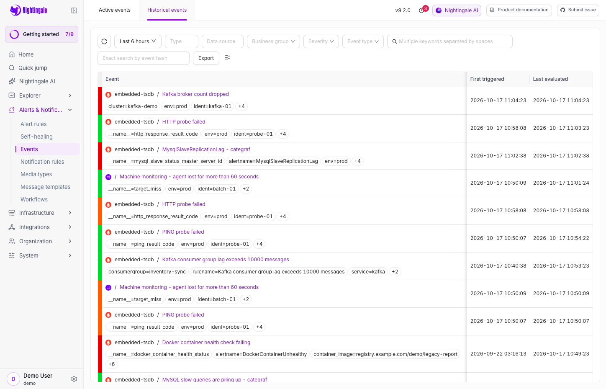Viewport: 606px width, 389px height.
Task: Open Alert rules in the sidebar
Action: click(33, 124)
